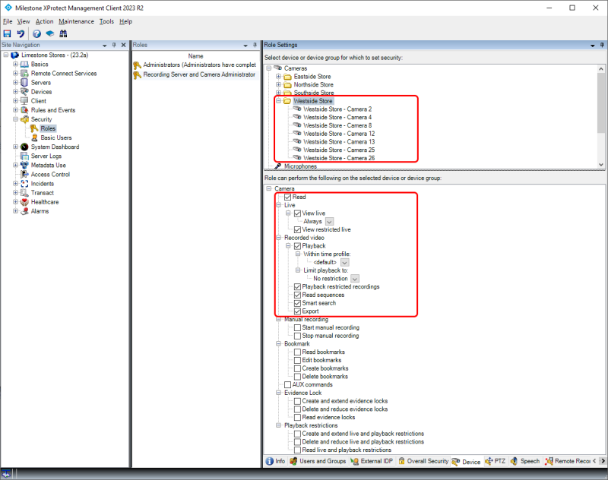Open the Tools menu

pos(106,22)
